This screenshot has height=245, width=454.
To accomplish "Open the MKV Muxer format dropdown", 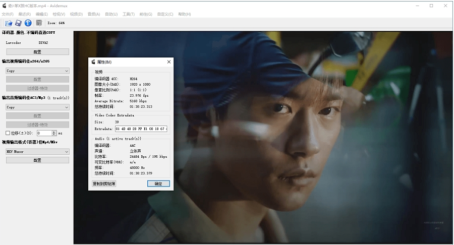I will coord(37,152).
